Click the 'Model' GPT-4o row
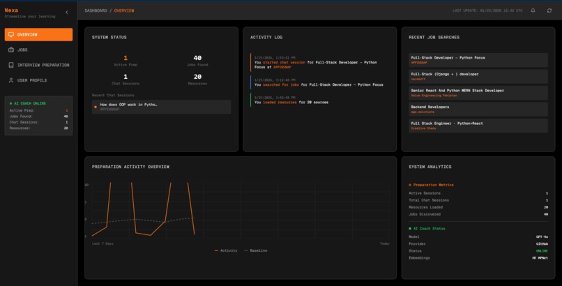 [x=478, y=237]
